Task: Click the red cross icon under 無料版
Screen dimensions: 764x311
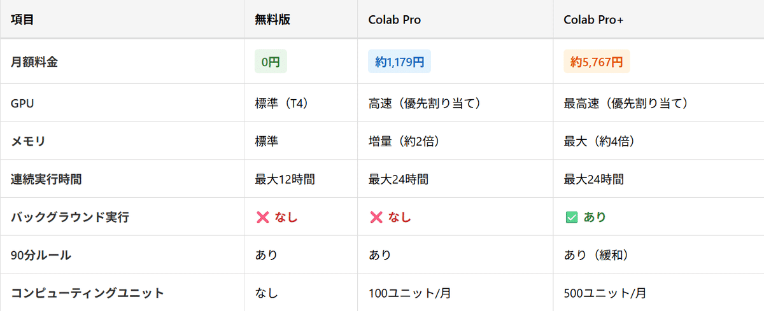Action: [262, 218]
